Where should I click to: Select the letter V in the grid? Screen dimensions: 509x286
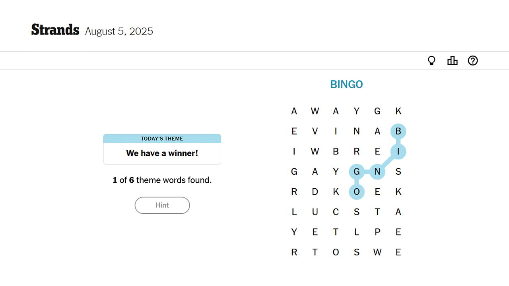tap(315, 131)
